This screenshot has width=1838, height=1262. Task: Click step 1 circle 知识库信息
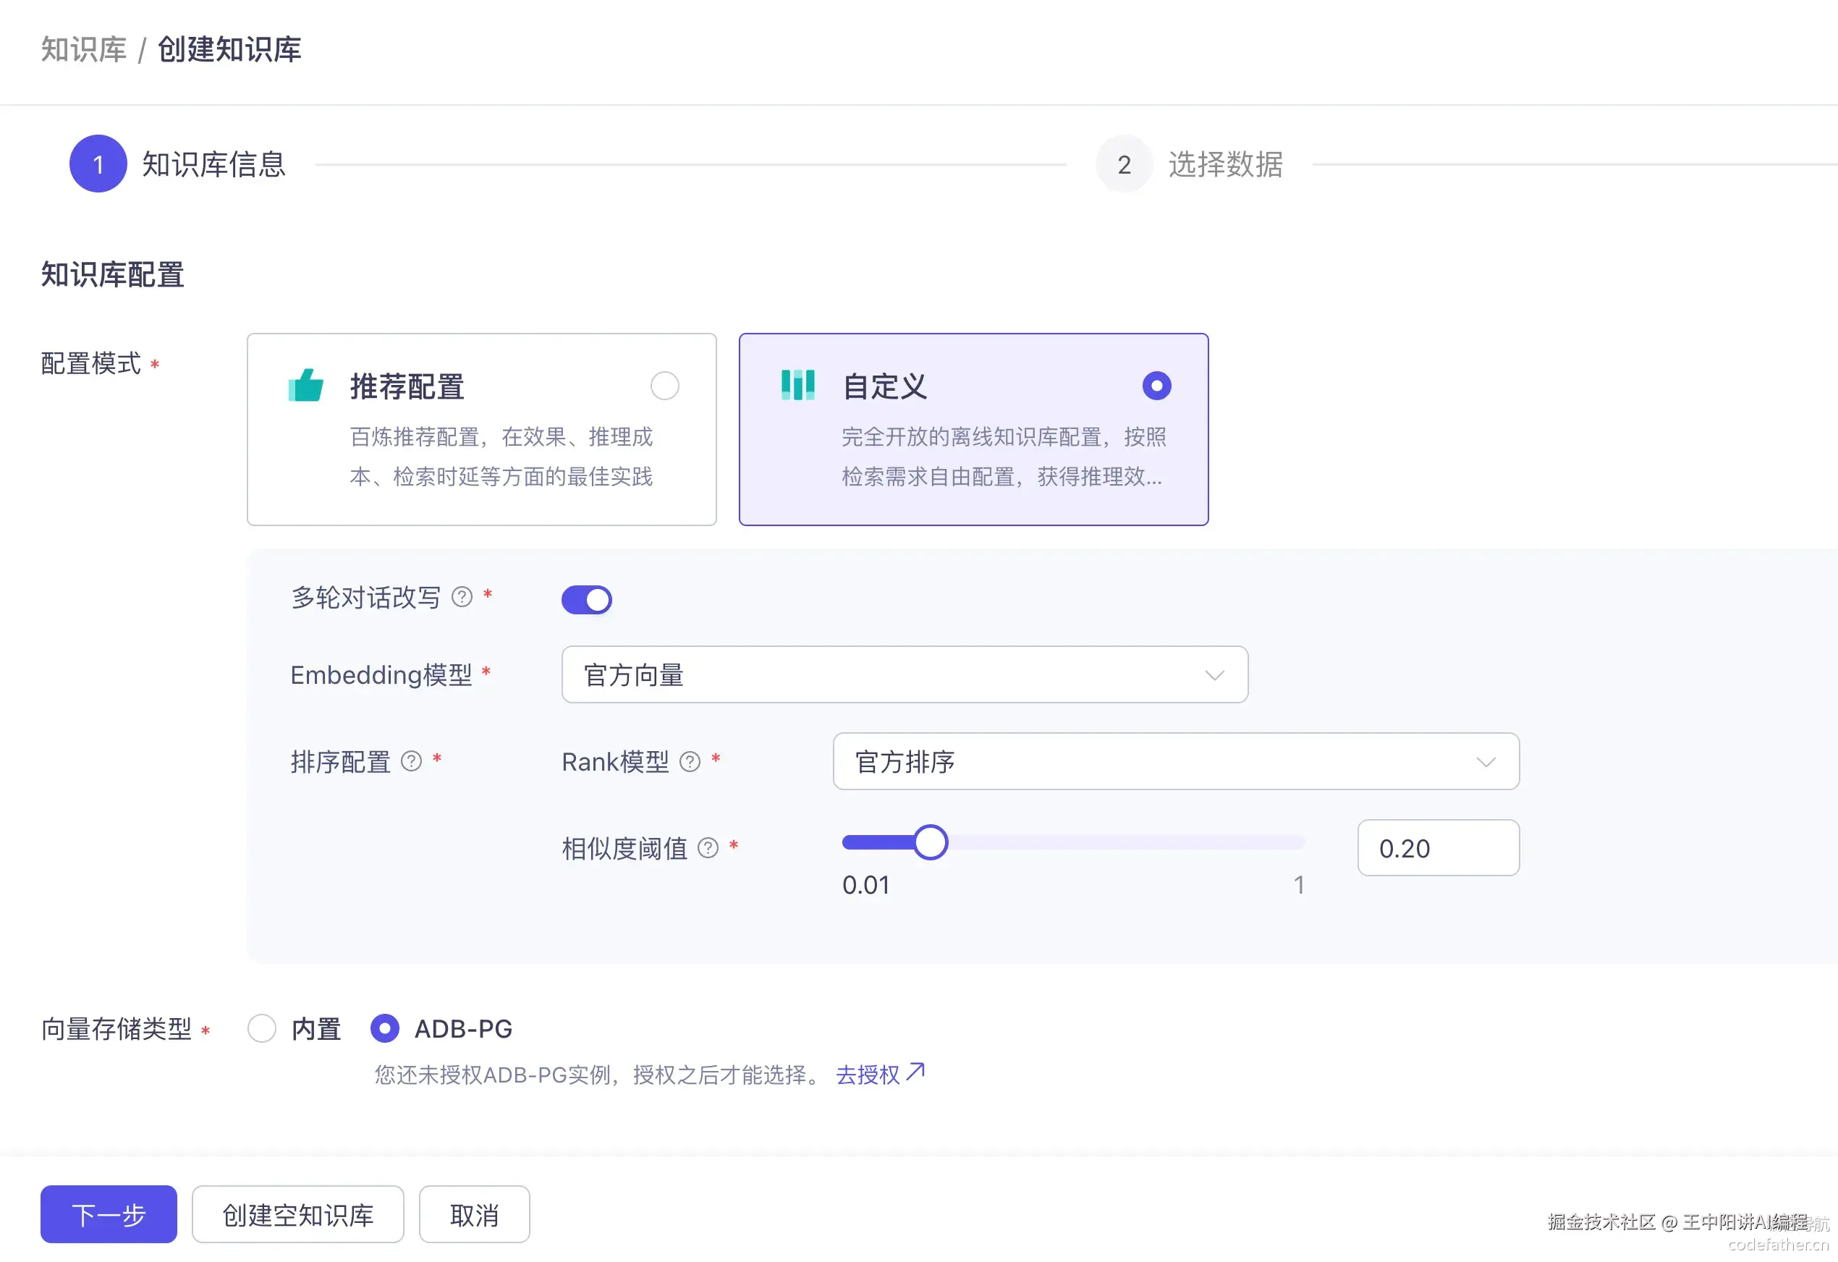click(98, 164)
